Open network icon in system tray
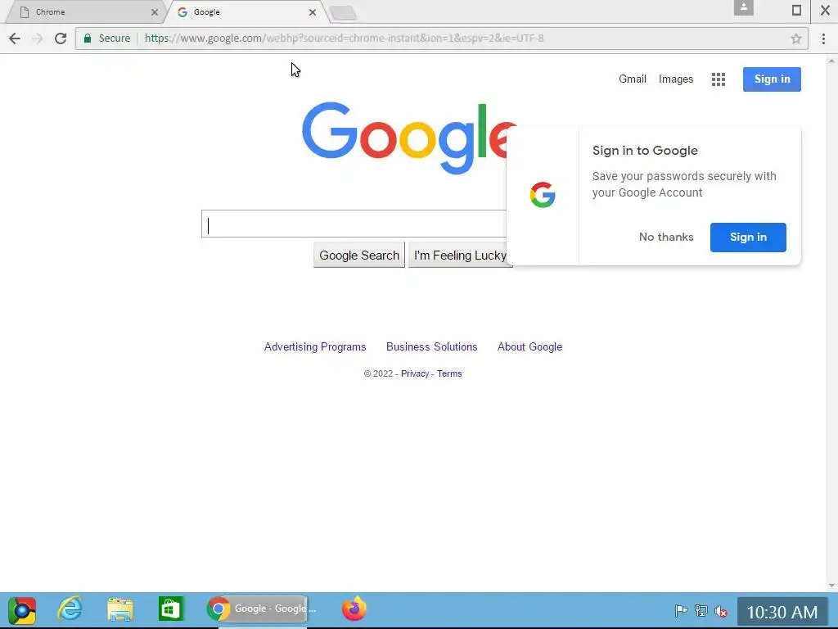Viewport: 838px width, 629px height. click(701, 610)
